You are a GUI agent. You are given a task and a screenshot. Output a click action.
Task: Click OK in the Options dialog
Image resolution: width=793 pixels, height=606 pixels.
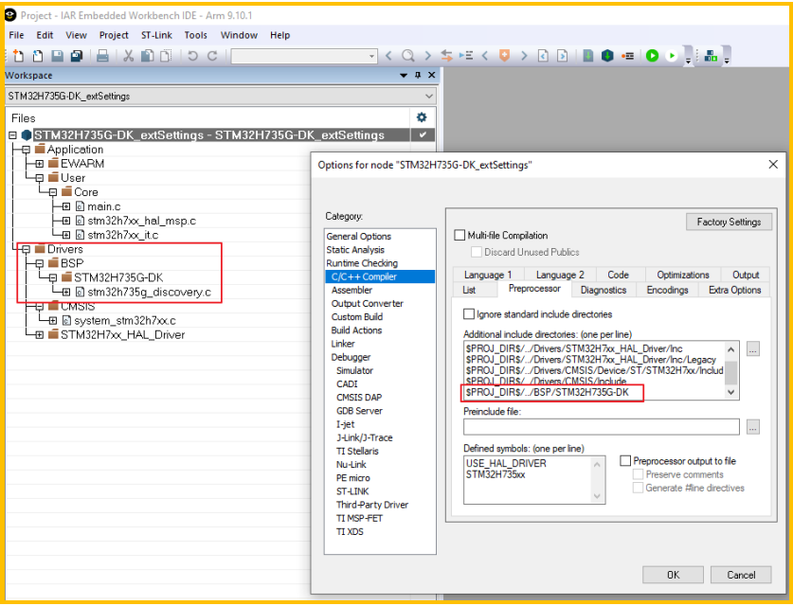click(673, 575)
